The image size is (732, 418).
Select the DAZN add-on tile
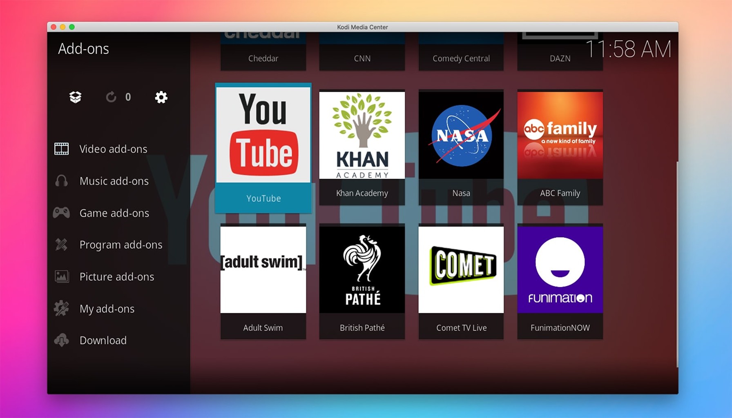pos(560,51)
